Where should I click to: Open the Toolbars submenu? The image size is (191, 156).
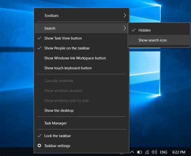coord(81,15)
